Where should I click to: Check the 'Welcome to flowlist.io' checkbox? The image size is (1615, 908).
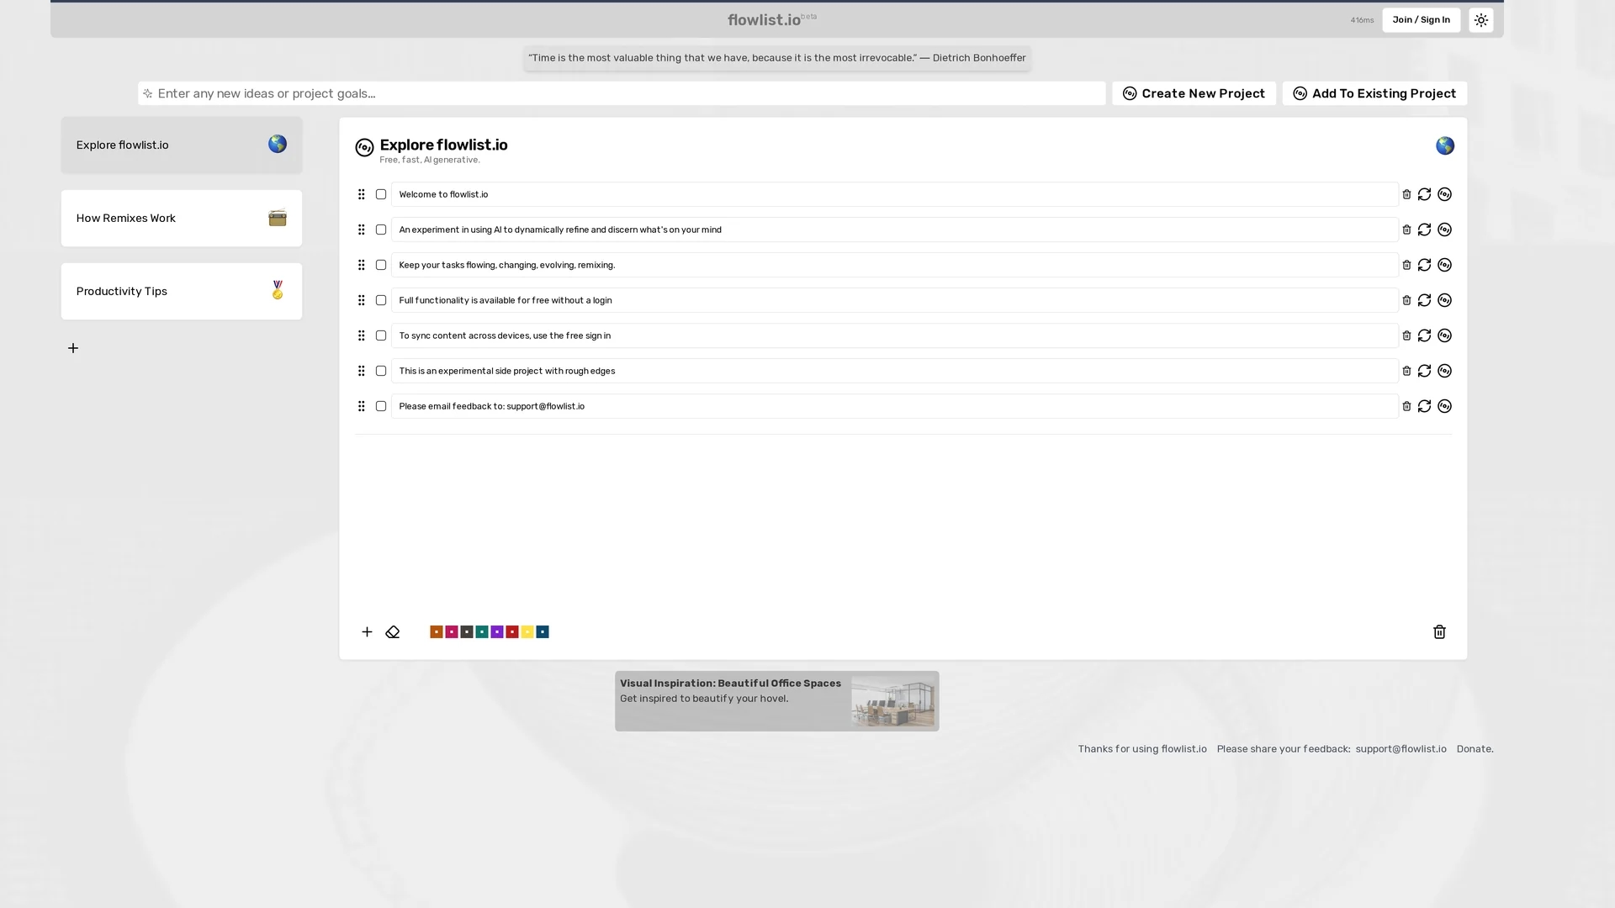point(381,194)
